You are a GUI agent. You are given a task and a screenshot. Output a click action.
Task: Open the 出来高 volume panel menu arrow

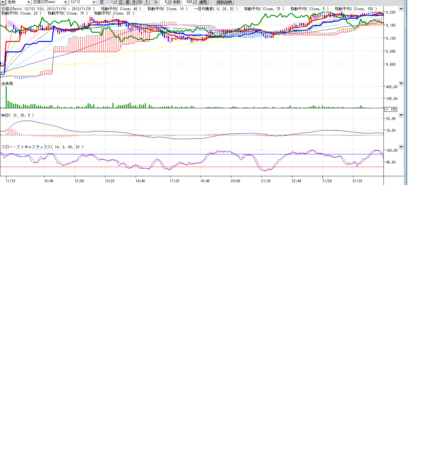(401, 84)
